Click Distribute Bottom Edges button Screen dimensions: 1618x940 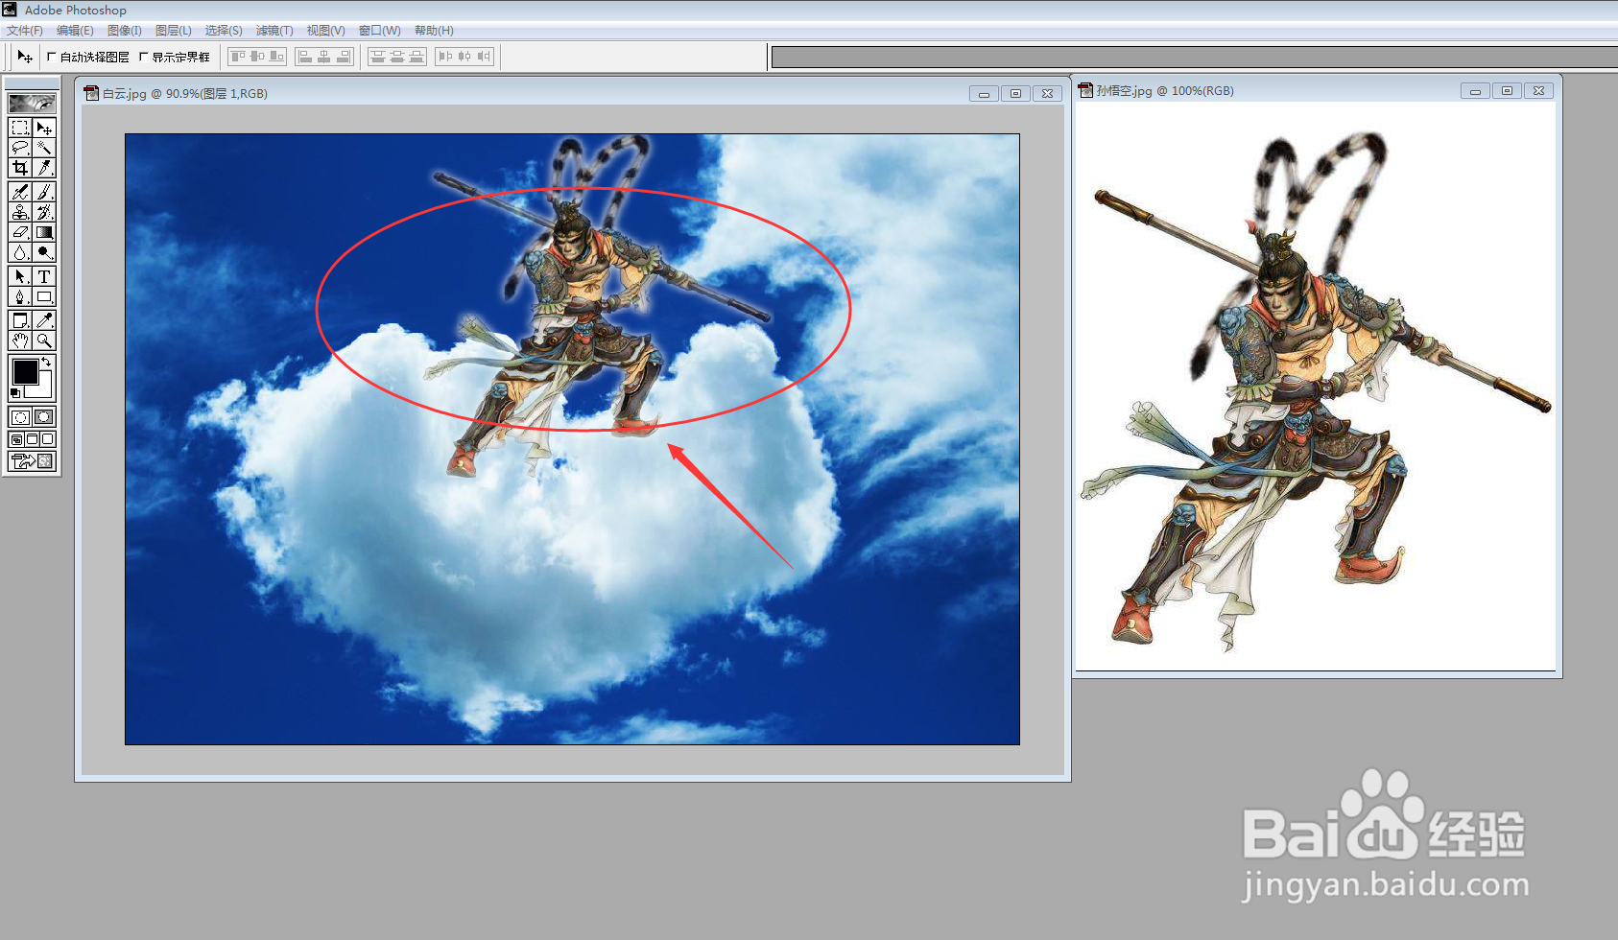coord(416,57)
